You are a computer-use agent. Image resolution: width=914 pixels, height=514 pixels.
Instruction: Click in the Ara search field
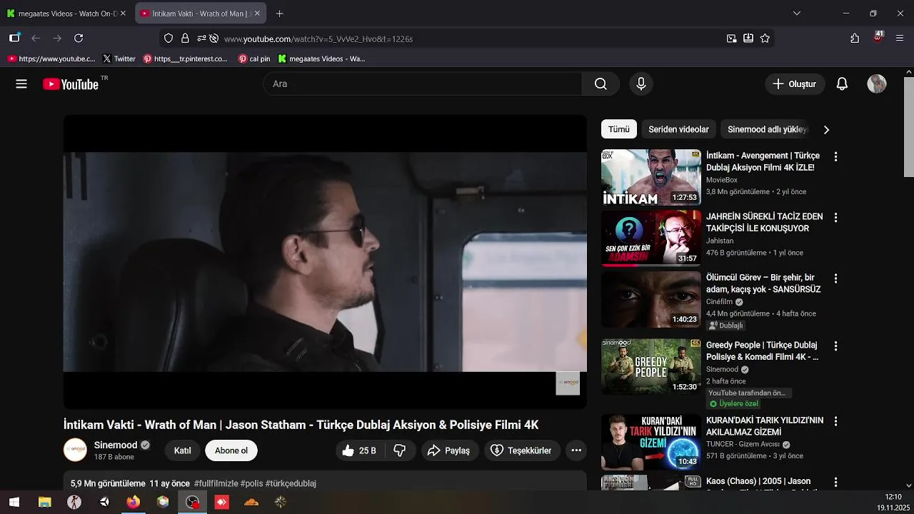423,84
